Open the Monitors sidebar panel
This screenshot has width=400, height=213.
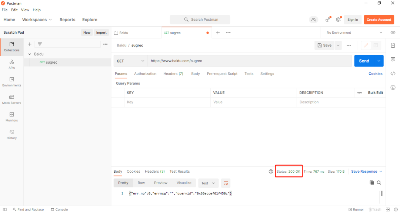coord(12,117)
